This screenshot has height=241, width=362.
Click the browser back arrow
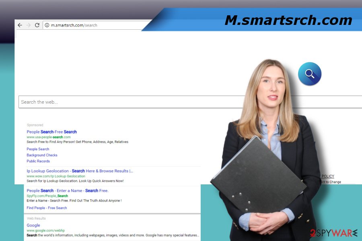click(20, 25)
